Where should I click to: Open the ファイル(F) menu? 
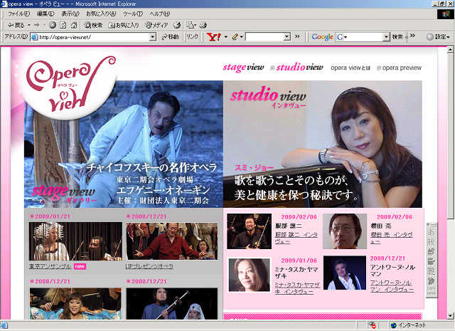click(x=18, y=14)
